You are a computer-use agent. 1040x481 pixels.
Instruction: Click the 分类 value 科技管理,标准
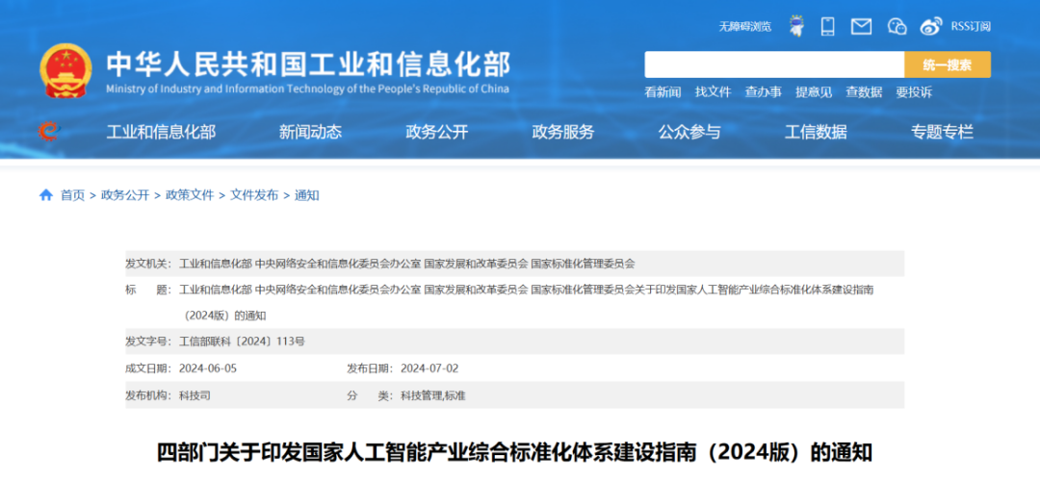click(433, 395)
